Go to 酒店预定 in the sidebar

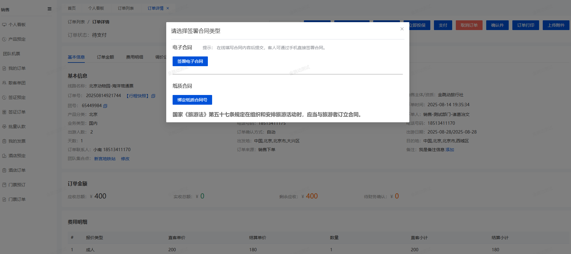click(17, 156)
